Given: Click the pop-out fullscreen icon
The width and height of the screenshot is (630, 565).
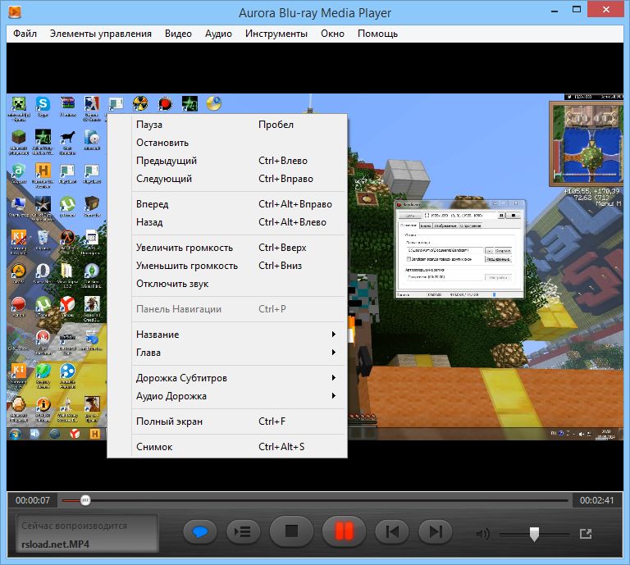Looking at the screenshot, I should 586,534.
